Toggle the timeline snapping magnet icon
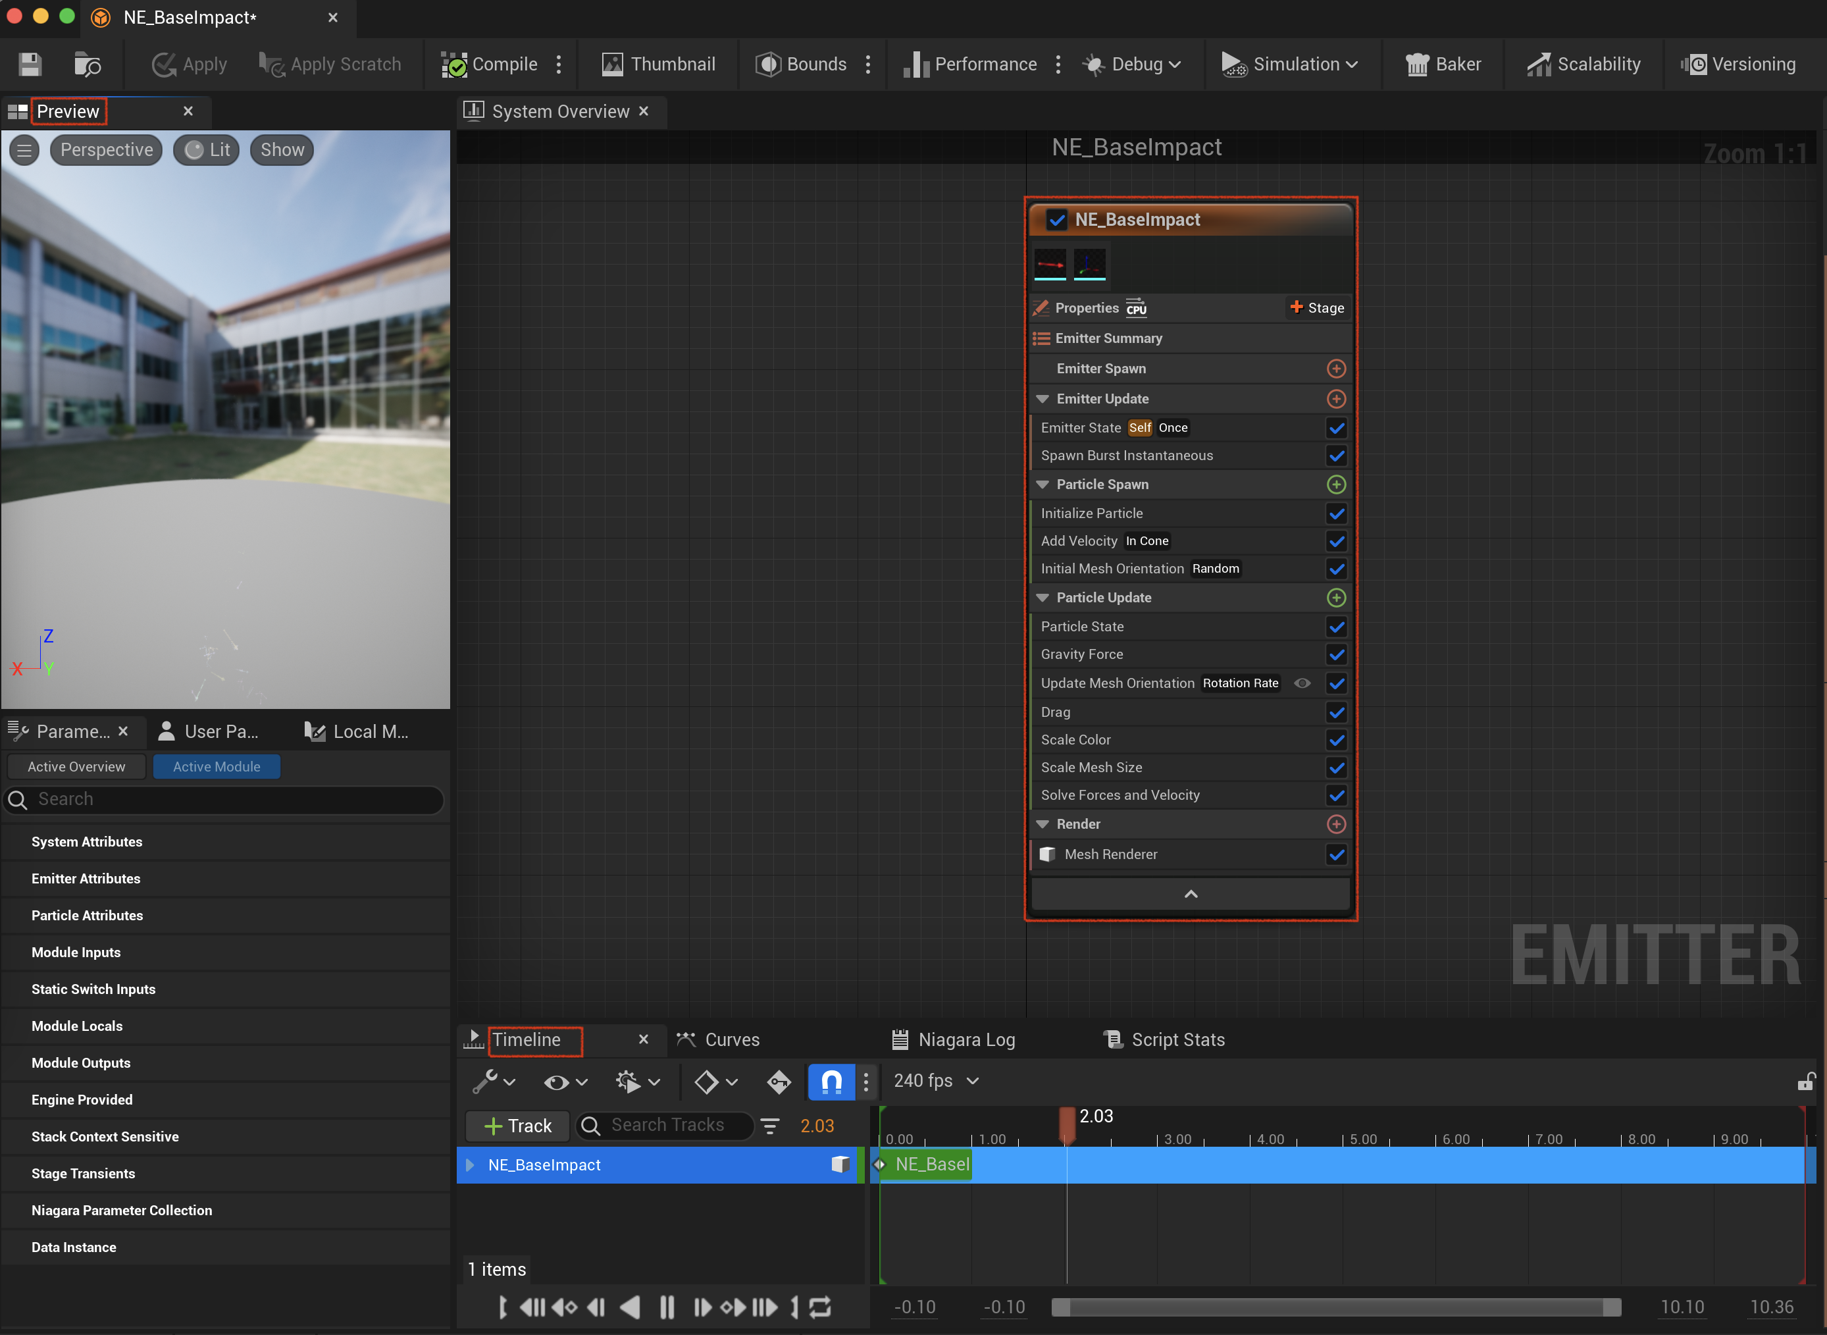The width and height of the screenshot is (1827, 1335). (x=831, y=1080)
